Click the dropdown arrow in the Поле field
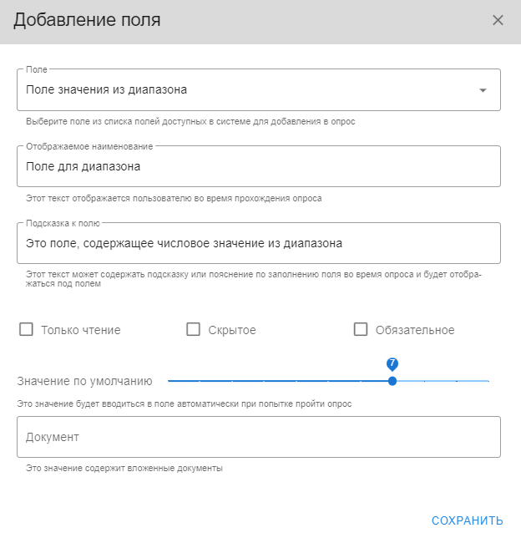The width and height of the screenshot is (521, 538). [x=482, y=90]
